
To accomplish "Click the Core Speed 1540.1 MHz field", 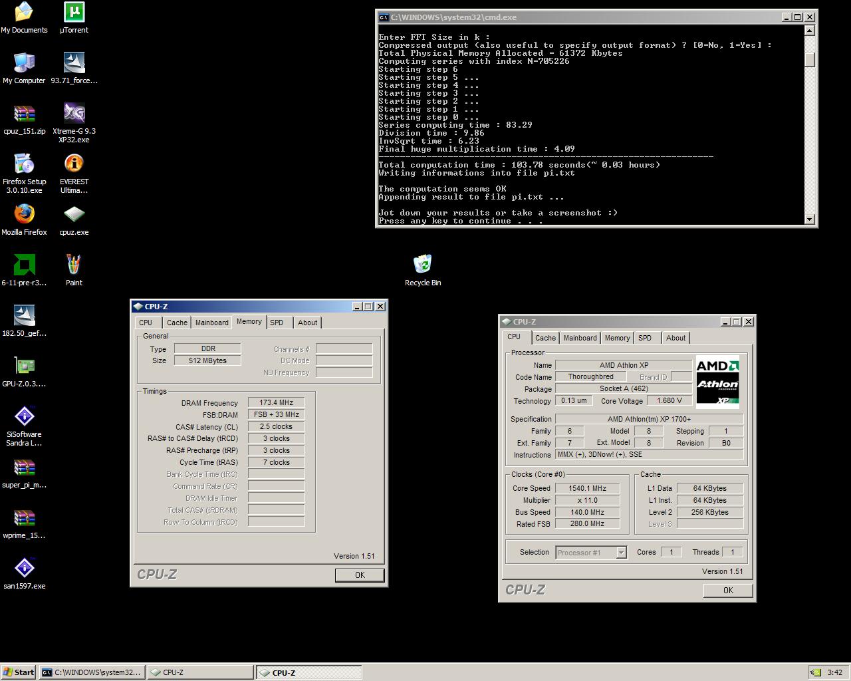I will pos(588,488).
